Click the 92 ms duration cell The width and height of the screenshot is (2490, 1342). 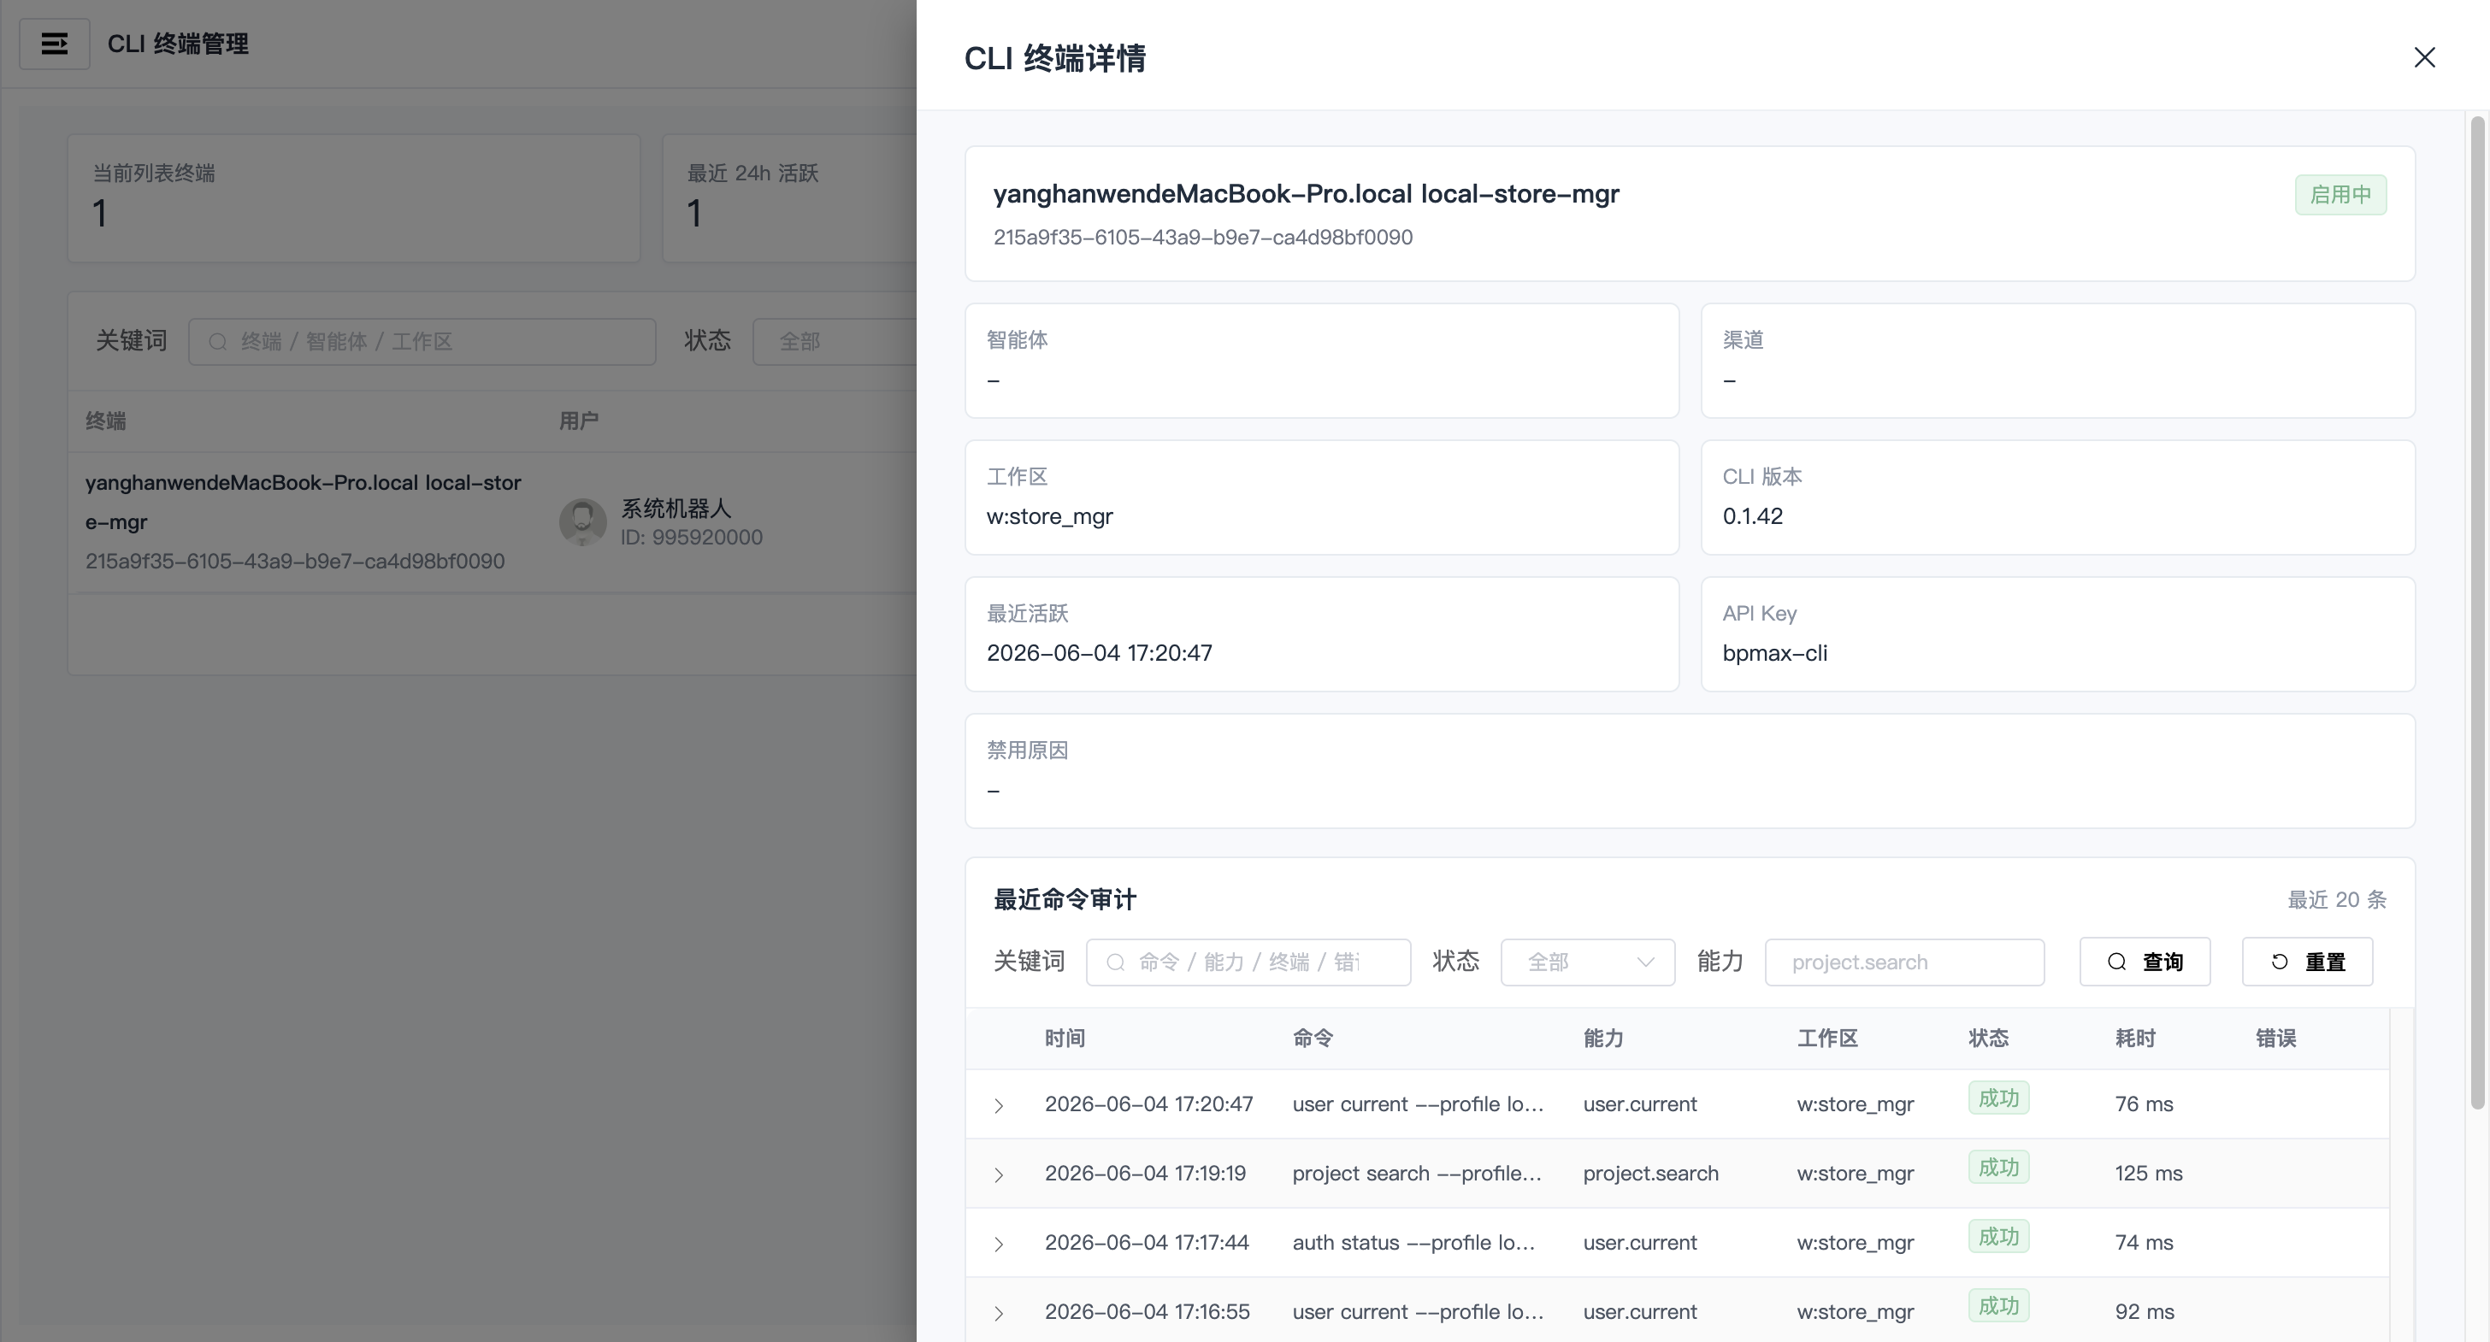tap(2144, 1312)
